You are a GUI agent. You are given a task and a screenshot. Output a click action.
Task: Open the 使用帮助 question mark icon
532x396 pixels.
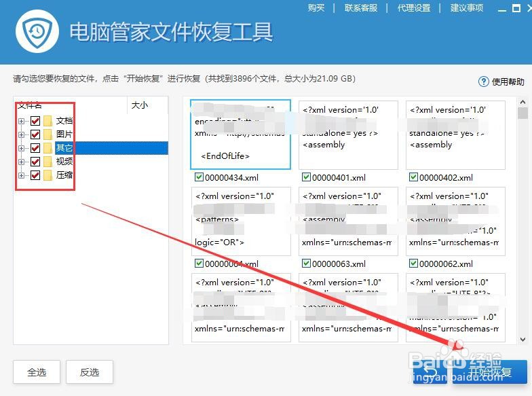click(483, 82)
